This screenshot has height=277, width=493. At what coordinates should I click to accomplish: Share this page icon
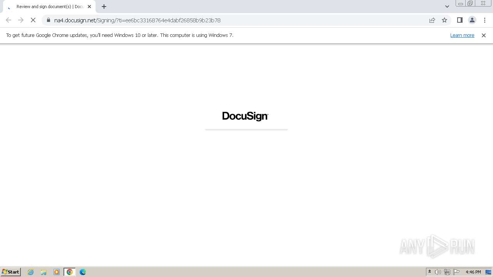[x=432, y=20]
